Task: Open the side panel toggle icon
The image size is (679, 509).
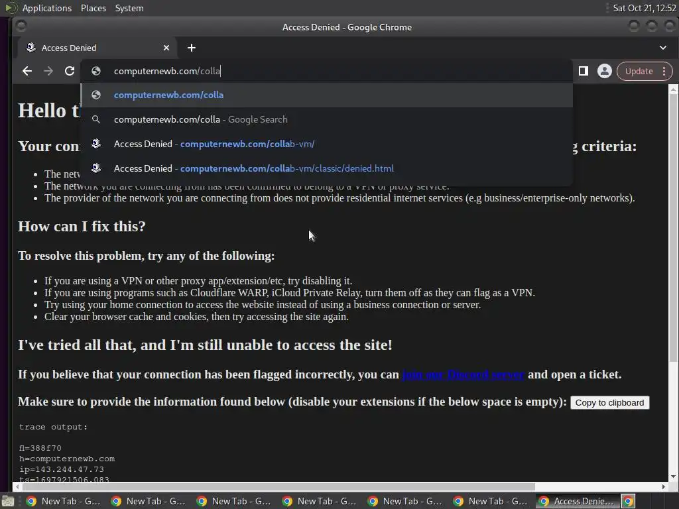Action: (584, 71)
